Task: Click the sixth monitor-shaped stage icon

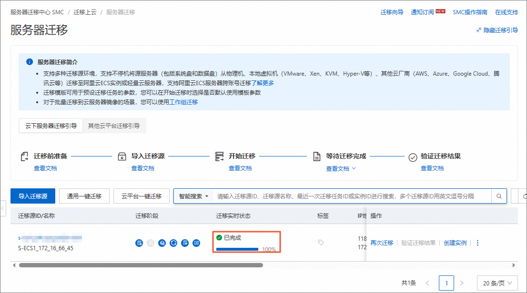Action: point(196,243)
